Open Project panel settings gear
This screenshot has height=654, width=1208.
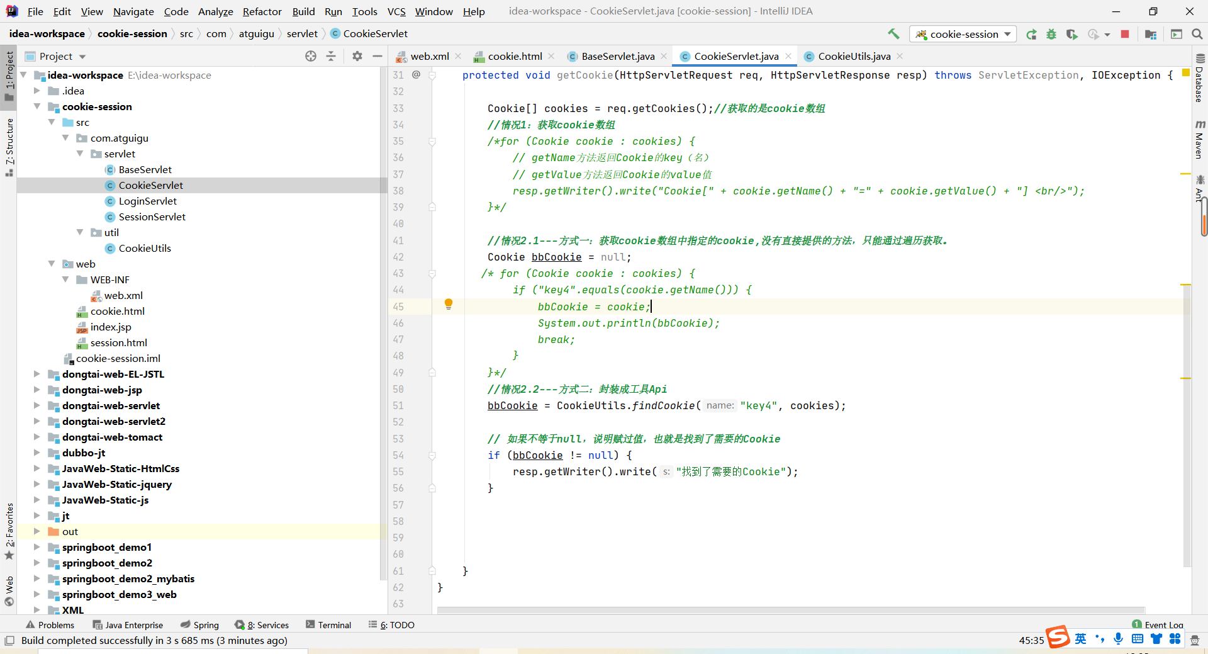tap(357, 56)
